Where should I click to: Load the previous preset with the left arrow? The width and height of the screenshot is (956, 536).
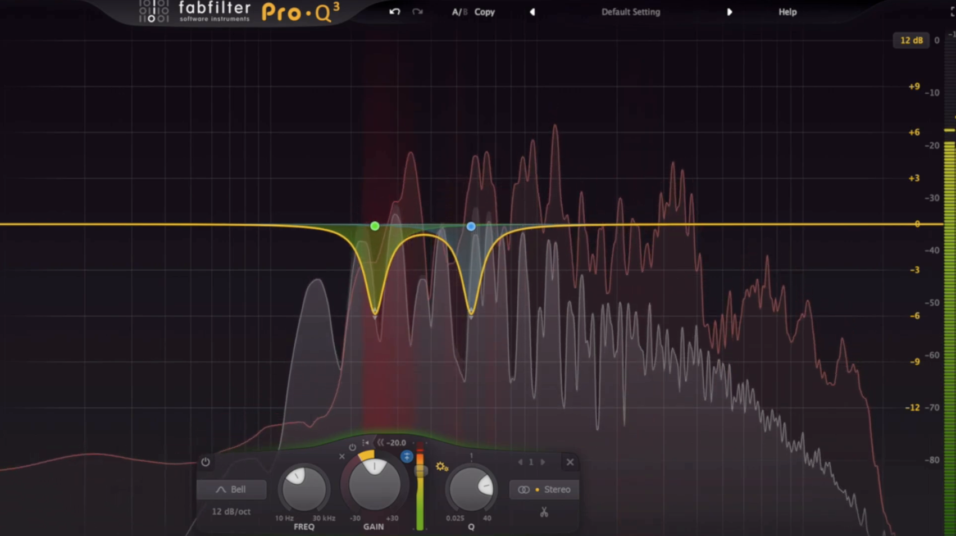532,12
